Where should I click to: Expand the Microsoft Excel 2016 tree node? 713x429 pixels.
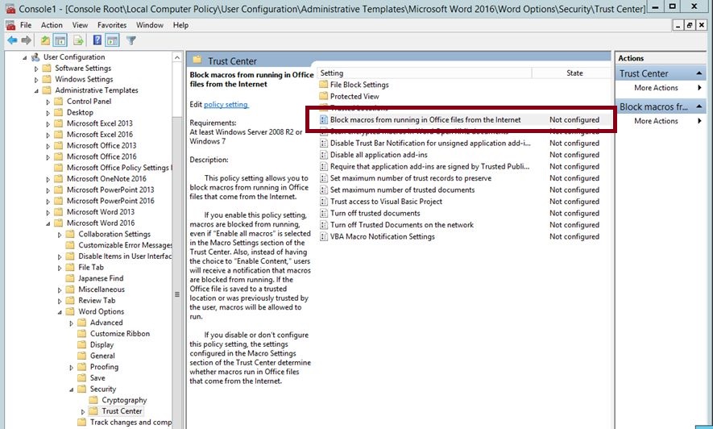[x=48, y=135]
